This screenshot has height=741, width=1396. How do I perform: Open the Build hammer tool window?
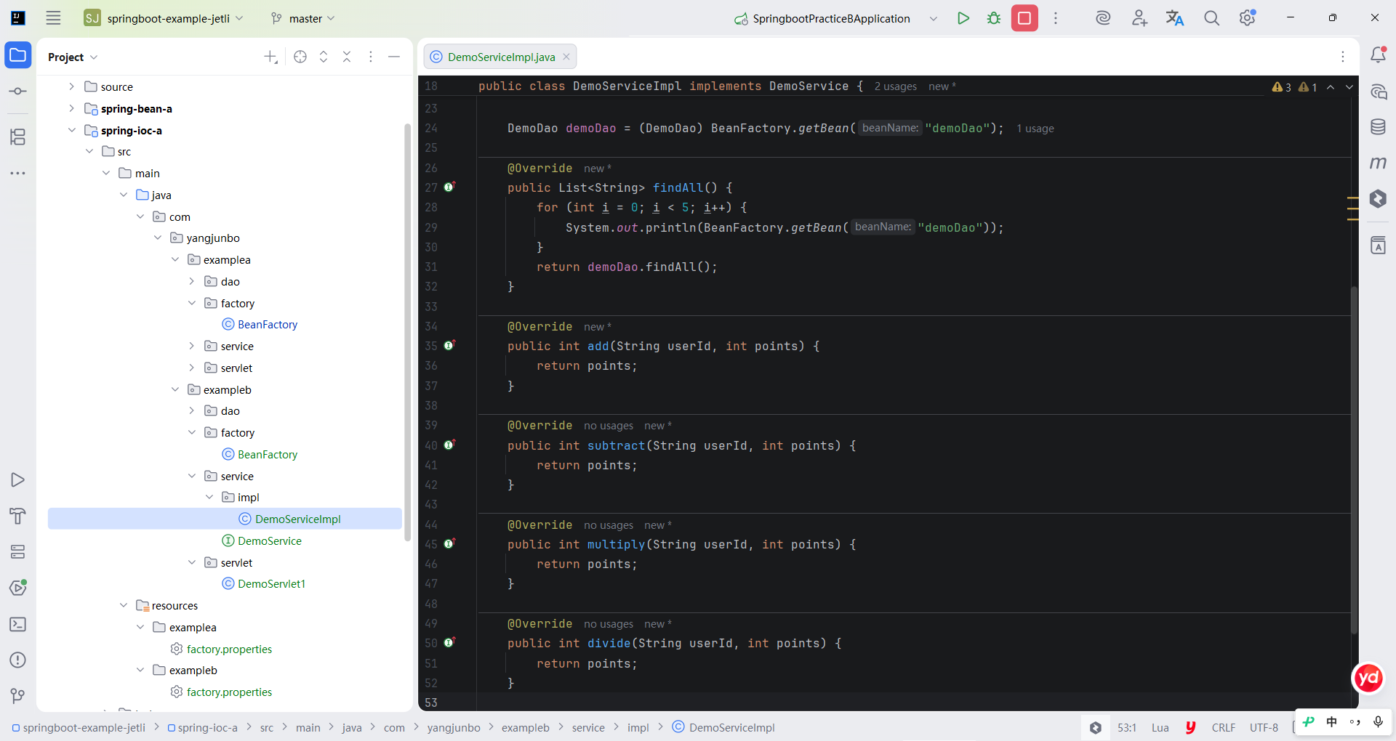click(18, 516)
